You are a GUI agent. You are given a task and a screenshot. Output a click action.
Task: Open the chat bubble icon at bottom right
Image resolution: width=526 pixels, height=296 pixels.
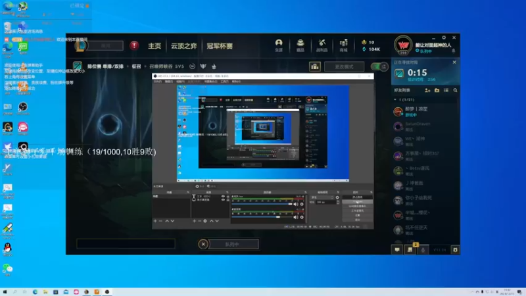point(397,250)
